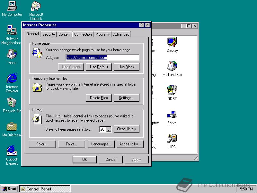Image resolution: width=257 pixels, height=193 pixels.
Task: Click the taskbar clock showing 5:58 PM
Action: [x=246, y=189]
